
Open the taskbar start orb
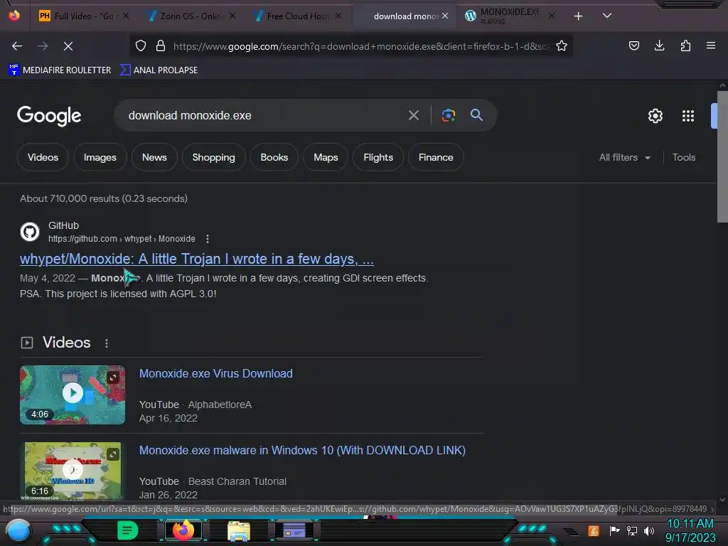(x=18, y=530)
